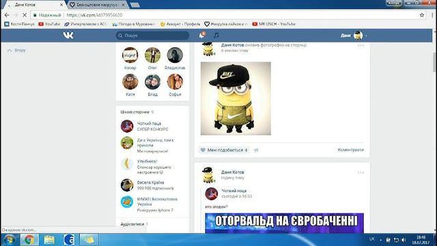Viewport: 437px width, 246px height.
Task: Click Назар friend avatar
Action: coord(130,55)
